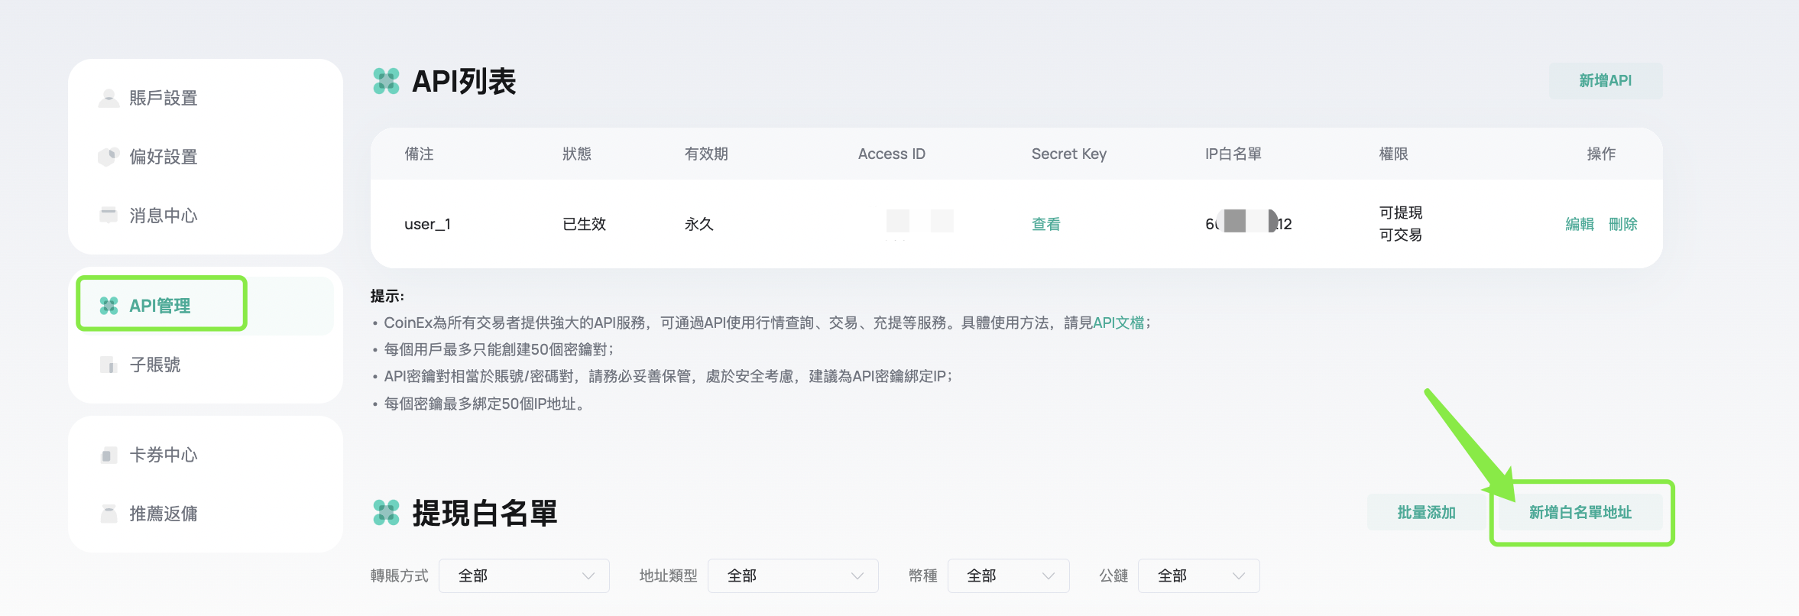Expand the 轉賬方式 dropdown
Image resolution: width=1799 pixels, height=616 pixels.
(x=524, y=575)
